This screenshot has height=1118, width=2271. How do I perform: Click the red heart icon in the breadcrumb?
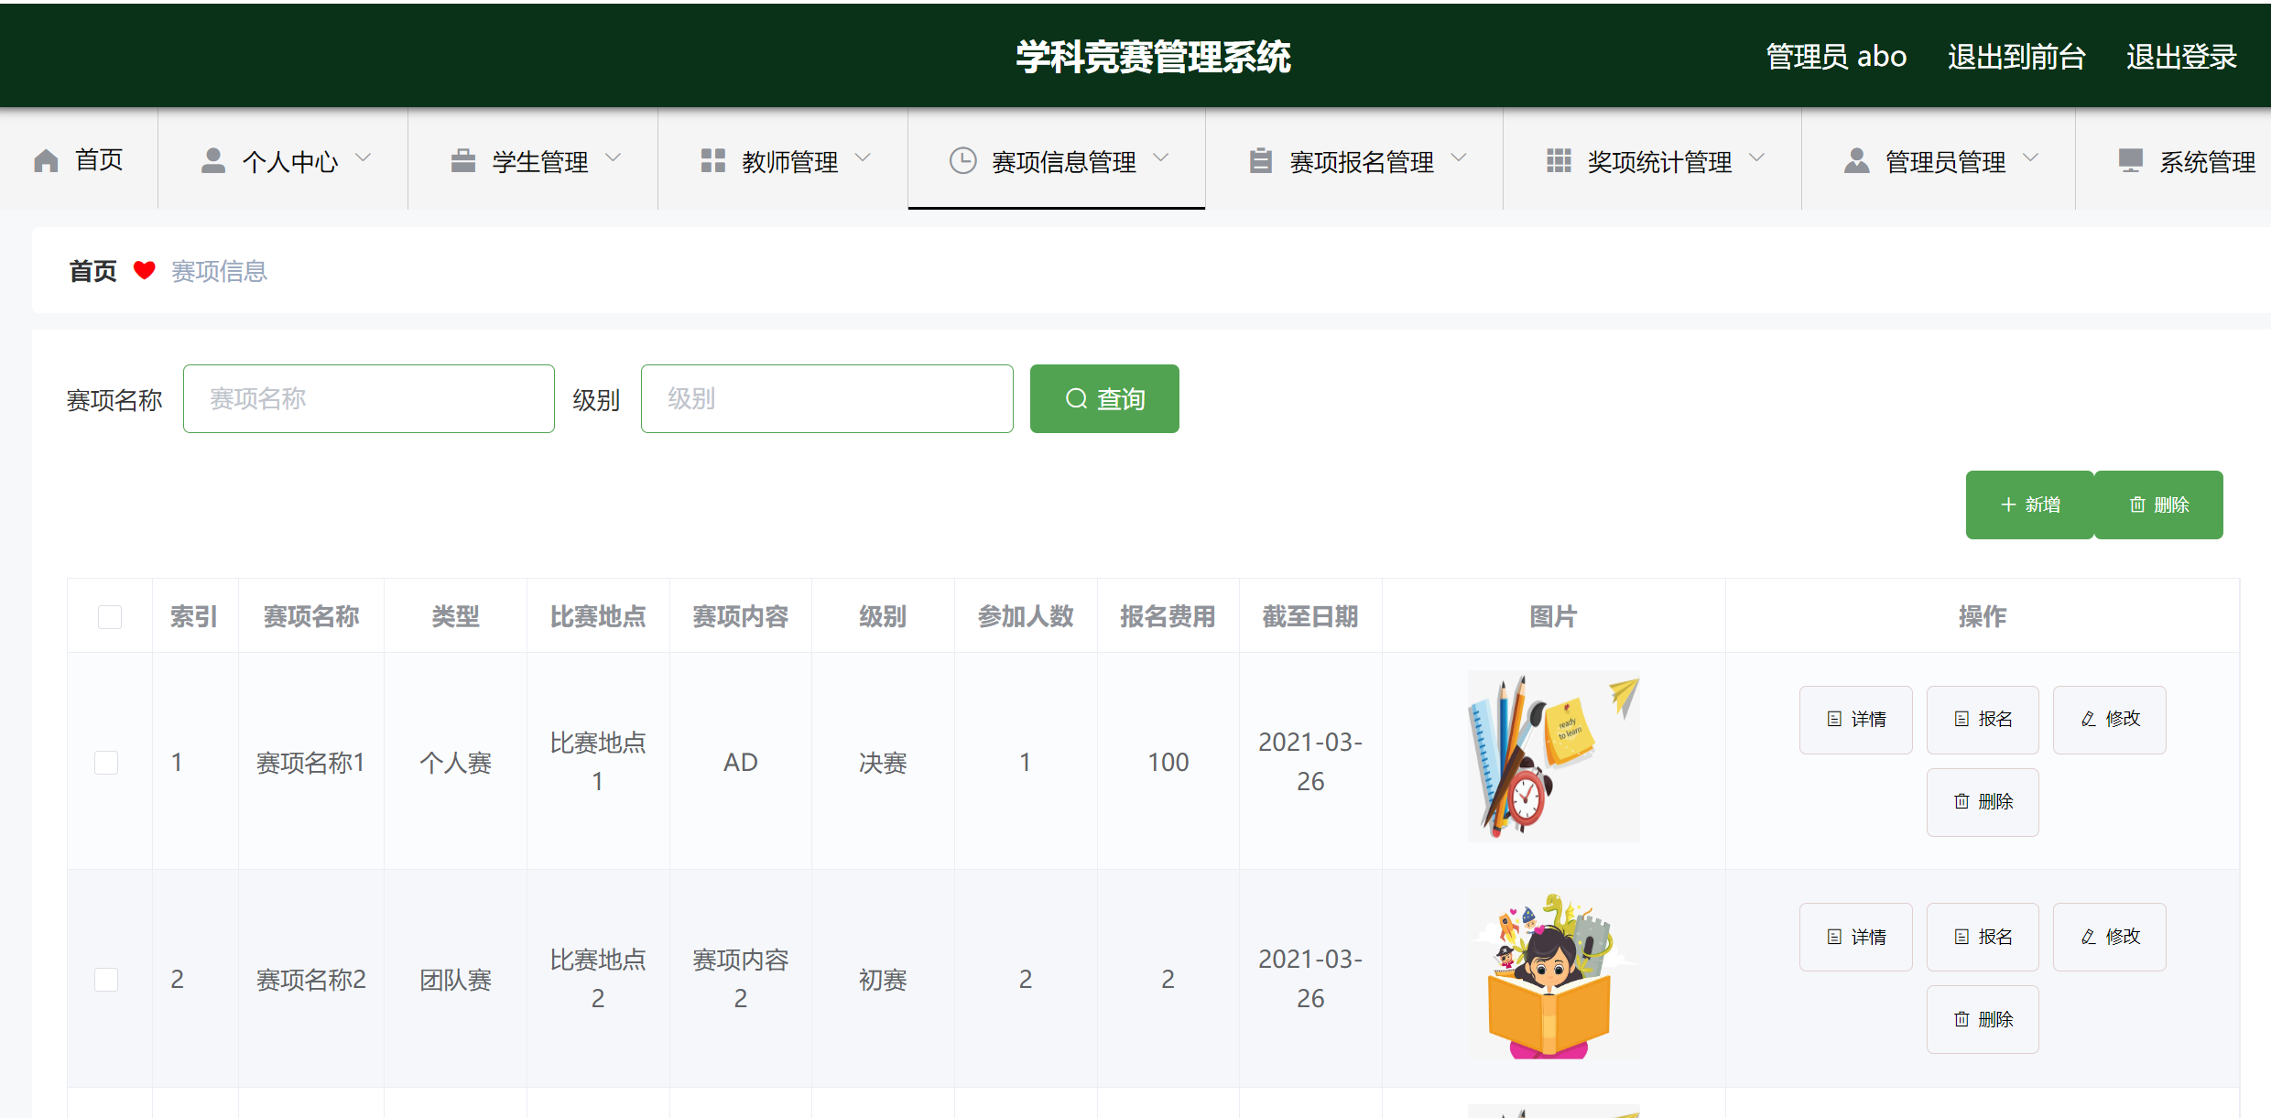pos(146,271)
